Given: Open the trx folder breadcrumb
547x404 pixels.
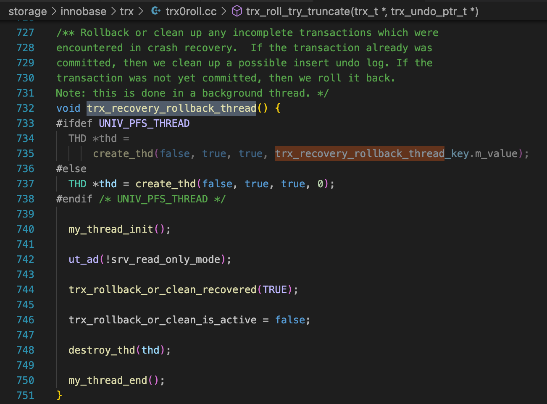Looking at the screenshot, I should point(126,11).
